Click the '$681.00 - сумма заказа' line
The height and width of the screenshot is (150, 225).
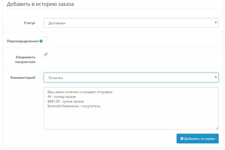tap(66, 101)
